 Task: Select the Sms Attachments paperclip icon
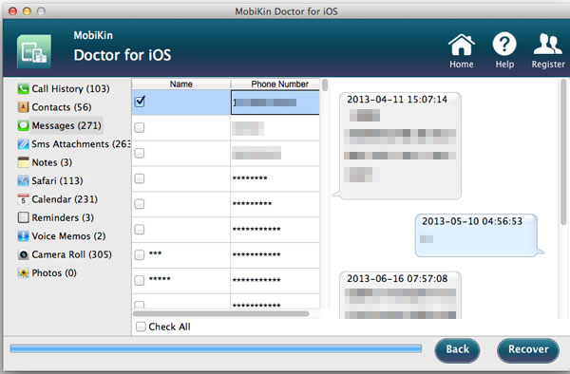23,144
